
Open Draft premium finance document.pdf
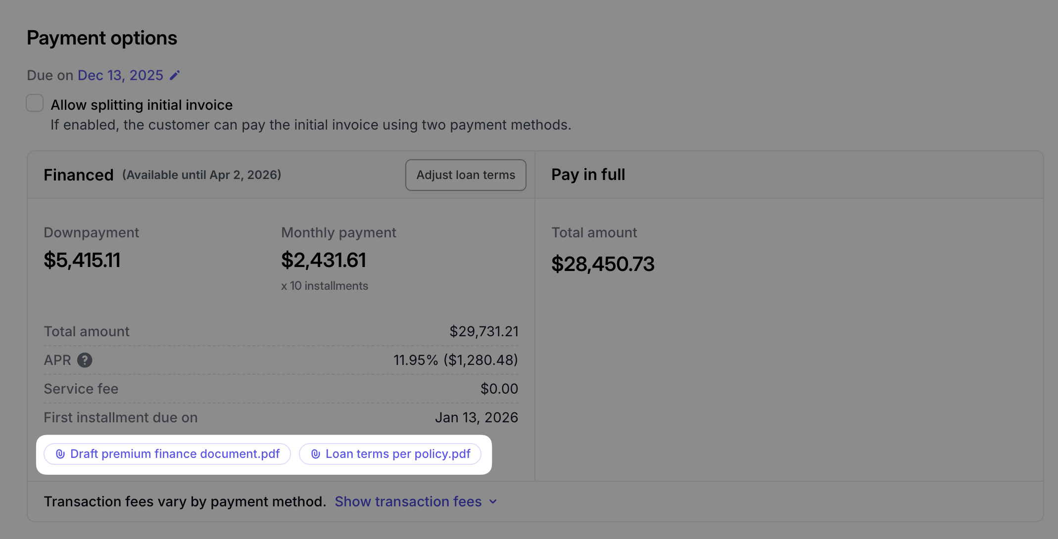click(x=167, y=454)
